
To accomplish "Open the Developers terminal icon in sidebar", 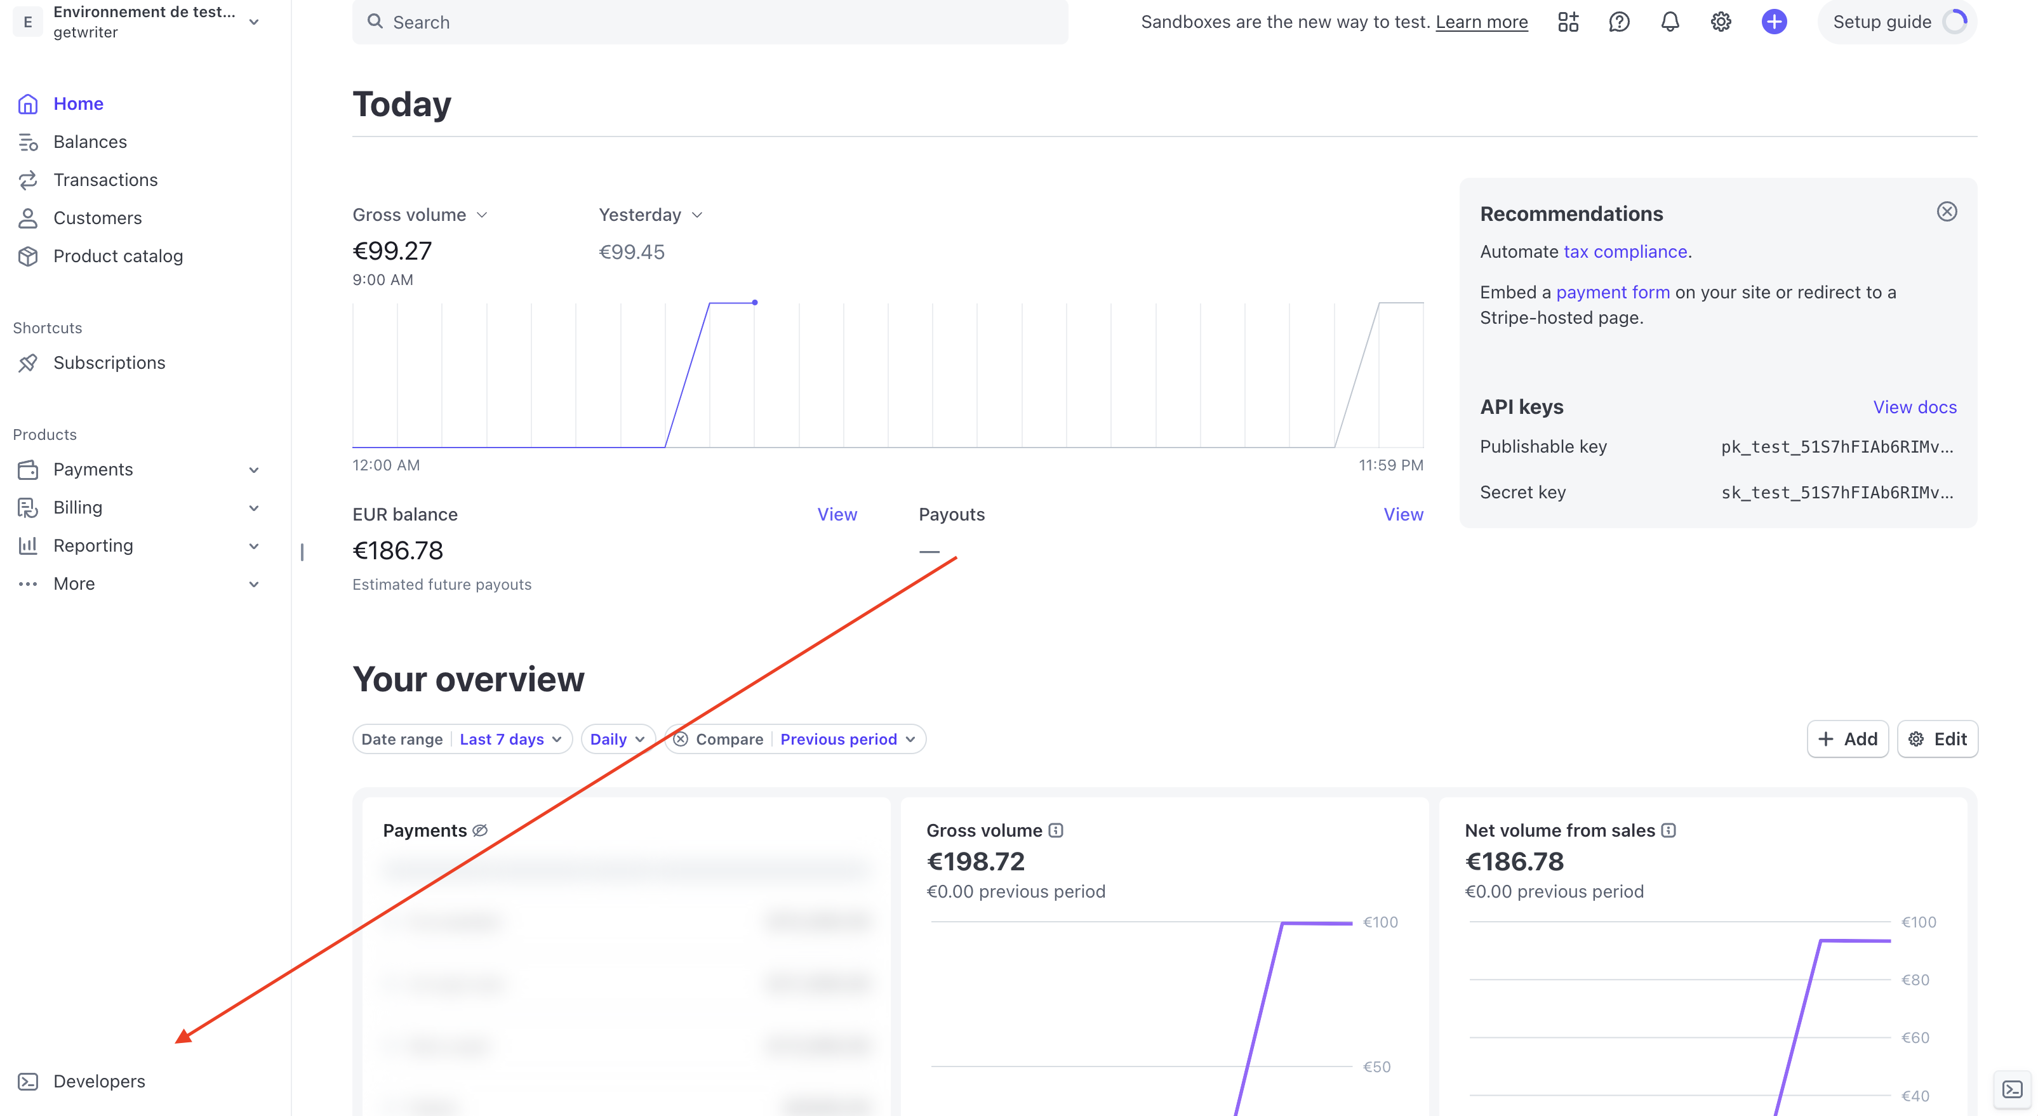I will tap(28, 1081).
